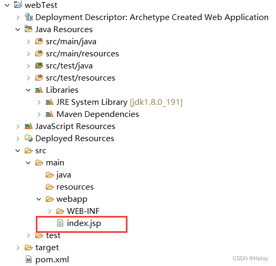Select the src folder label

(x=41, y=151)
